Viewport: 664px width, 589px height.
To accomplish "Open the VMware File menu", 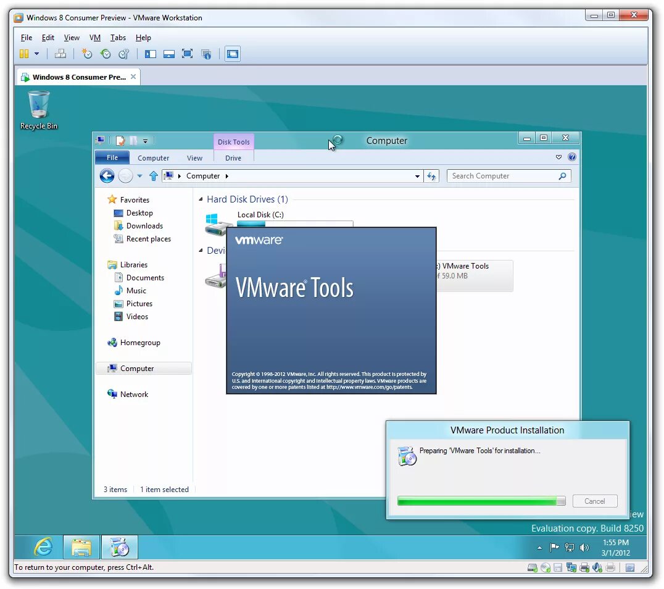I will pyautogui.click(x=27, y=38).
